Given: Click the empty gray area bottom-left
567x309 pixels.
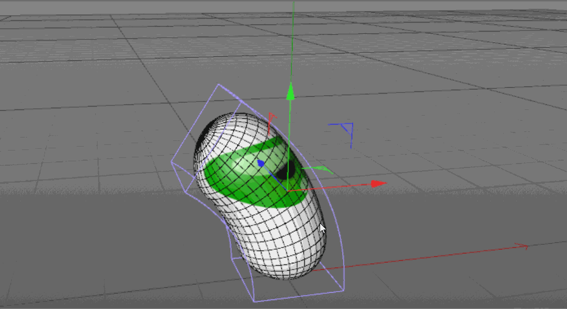Looking at the screenshot, I should (x=85, y=254).
